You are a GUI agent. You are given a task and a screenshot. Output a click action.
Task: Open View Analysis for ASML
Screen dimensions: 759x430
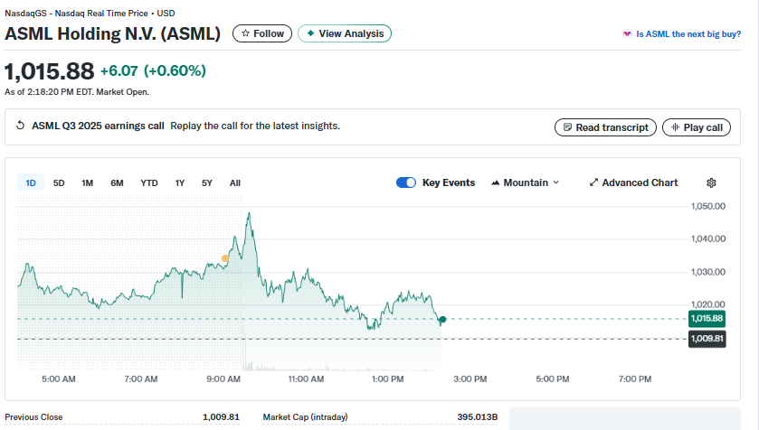[x=345, y=33]
